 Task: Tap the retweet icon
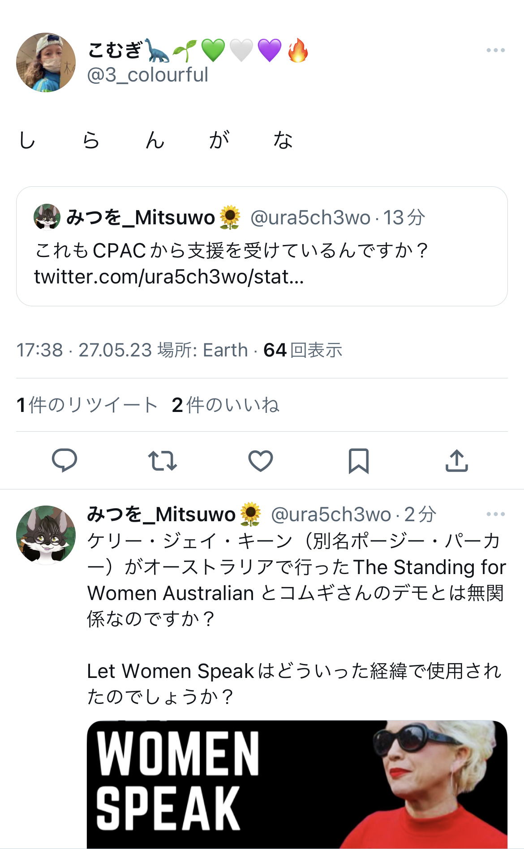coord(162,460)
